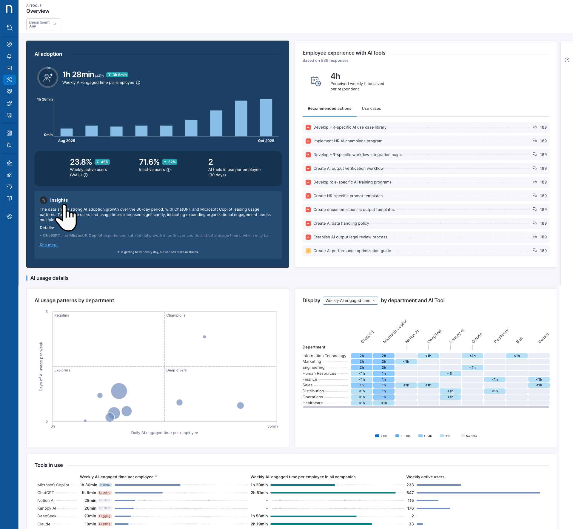Image resolution: width=573 pixels, height=529 pixels.
Task: Select the Recommended actions tab
Action: (329, 109)
